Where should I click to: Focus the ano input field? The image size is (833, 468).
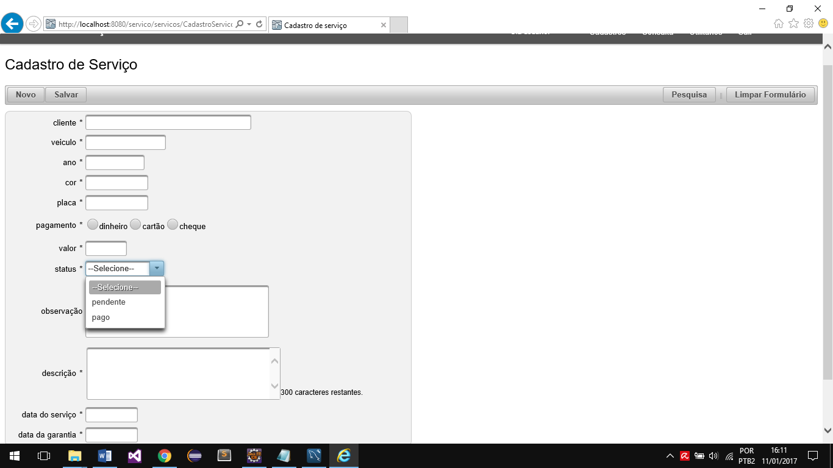pyautogui.click(x=115, y=163)
